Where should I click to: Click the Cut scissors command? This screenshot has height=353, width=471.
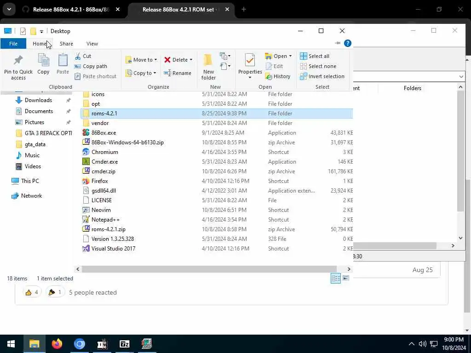coord(83,56)
